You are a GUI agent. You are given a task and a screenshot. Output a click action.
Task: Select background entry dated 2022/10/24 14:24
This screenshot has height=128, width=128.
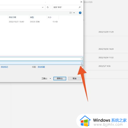pos(106,49)
